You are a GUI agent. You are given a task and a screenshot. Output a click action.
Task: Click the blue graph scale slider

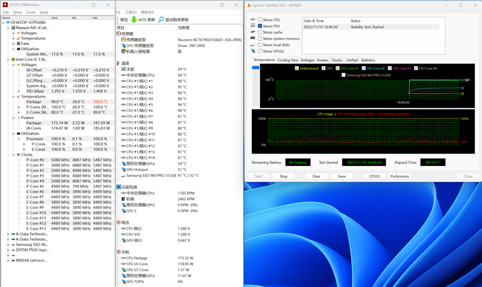[255, 67]
